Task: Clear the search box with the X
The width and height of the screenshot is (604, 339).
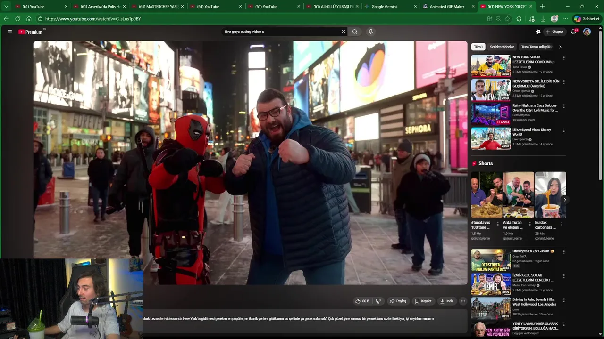Action: click(x=344, y=32)
